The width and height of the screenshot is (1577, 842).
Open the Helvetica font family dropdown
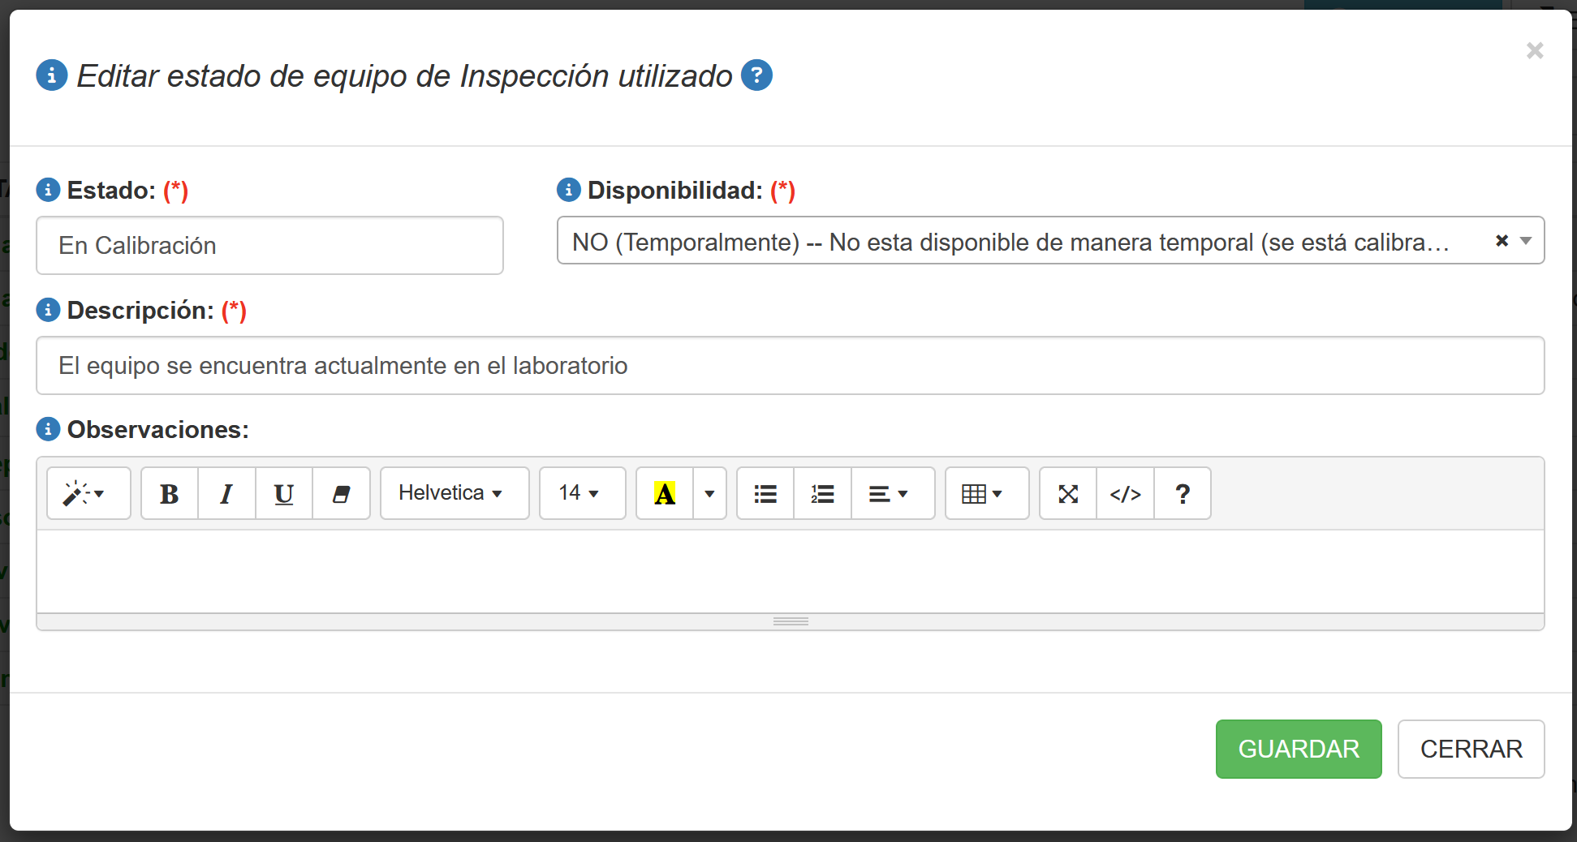[454, 493]
